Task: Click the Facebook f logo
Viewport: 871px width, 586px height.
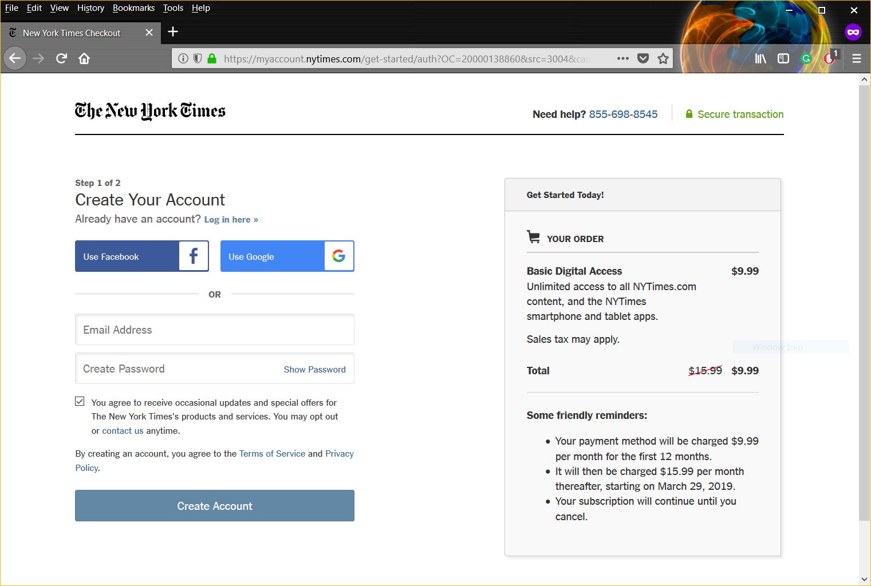Action: tap(194, 256)
